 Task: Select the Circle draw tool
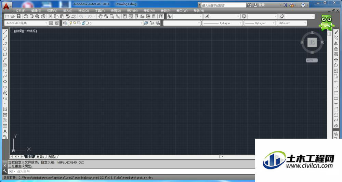point(5,65)
